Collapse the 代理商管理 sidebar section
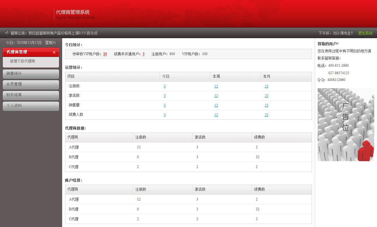The image size is (377, 227). click(x=31, y=52)
